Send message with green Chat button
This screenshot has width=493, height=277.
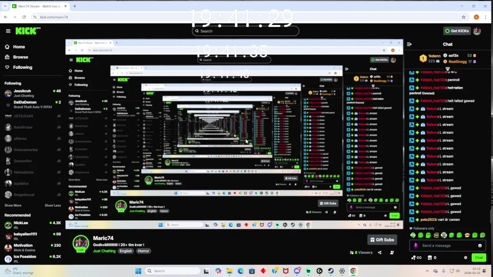click(479, 258)
